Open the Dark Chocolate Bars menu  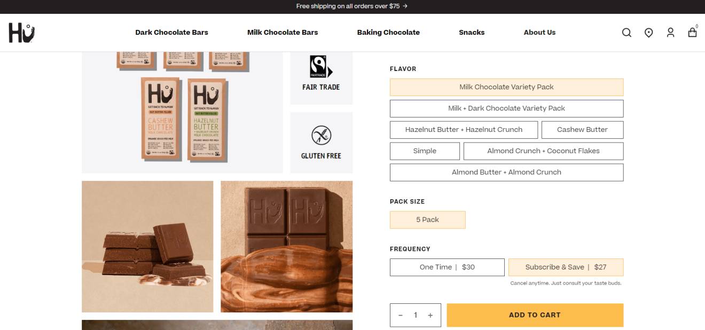click(171, 33)
